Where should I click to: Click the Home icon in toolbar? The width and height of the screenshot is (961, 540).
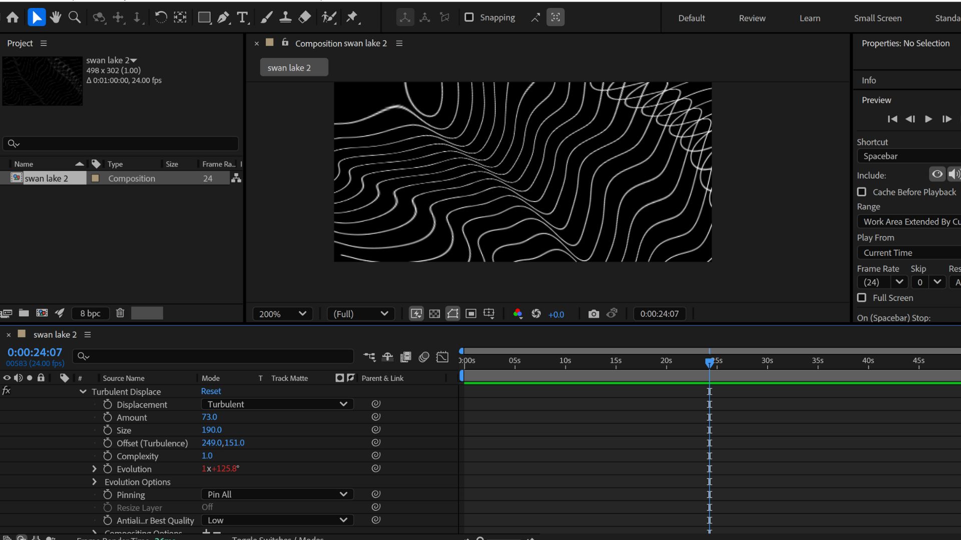13,17
